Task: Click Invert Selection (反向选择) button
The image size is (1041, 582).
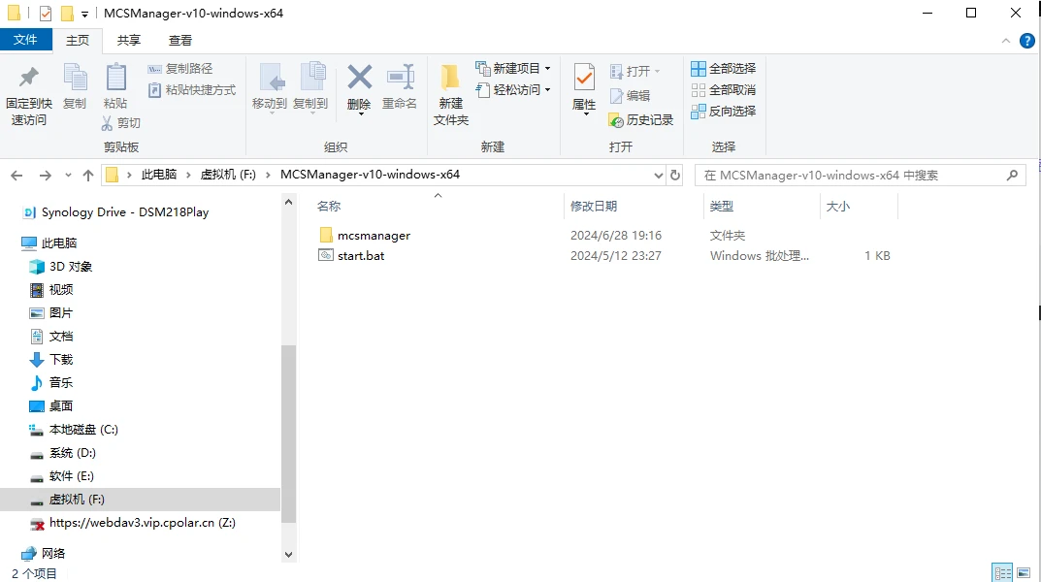Action: [723, 112]
